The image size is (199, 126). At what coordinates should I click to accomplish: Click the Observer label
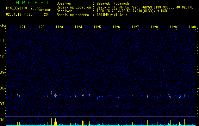click(64, 4)
